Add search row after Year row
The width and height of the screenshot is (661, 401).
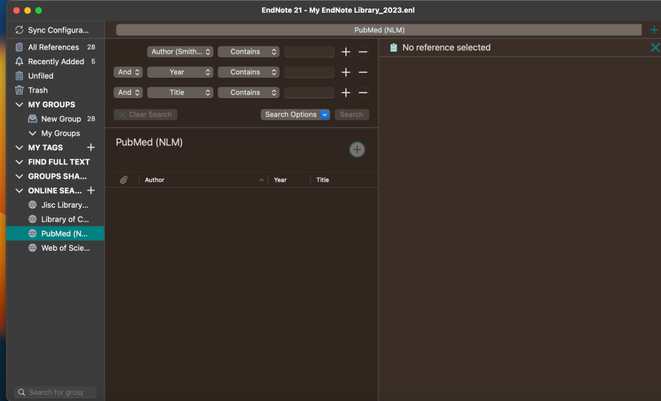point(345,72)
